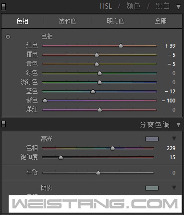Screen dimensions: 184x215
Task: Expand the 阴影 color picker triangle
Action: coord(174,188)
